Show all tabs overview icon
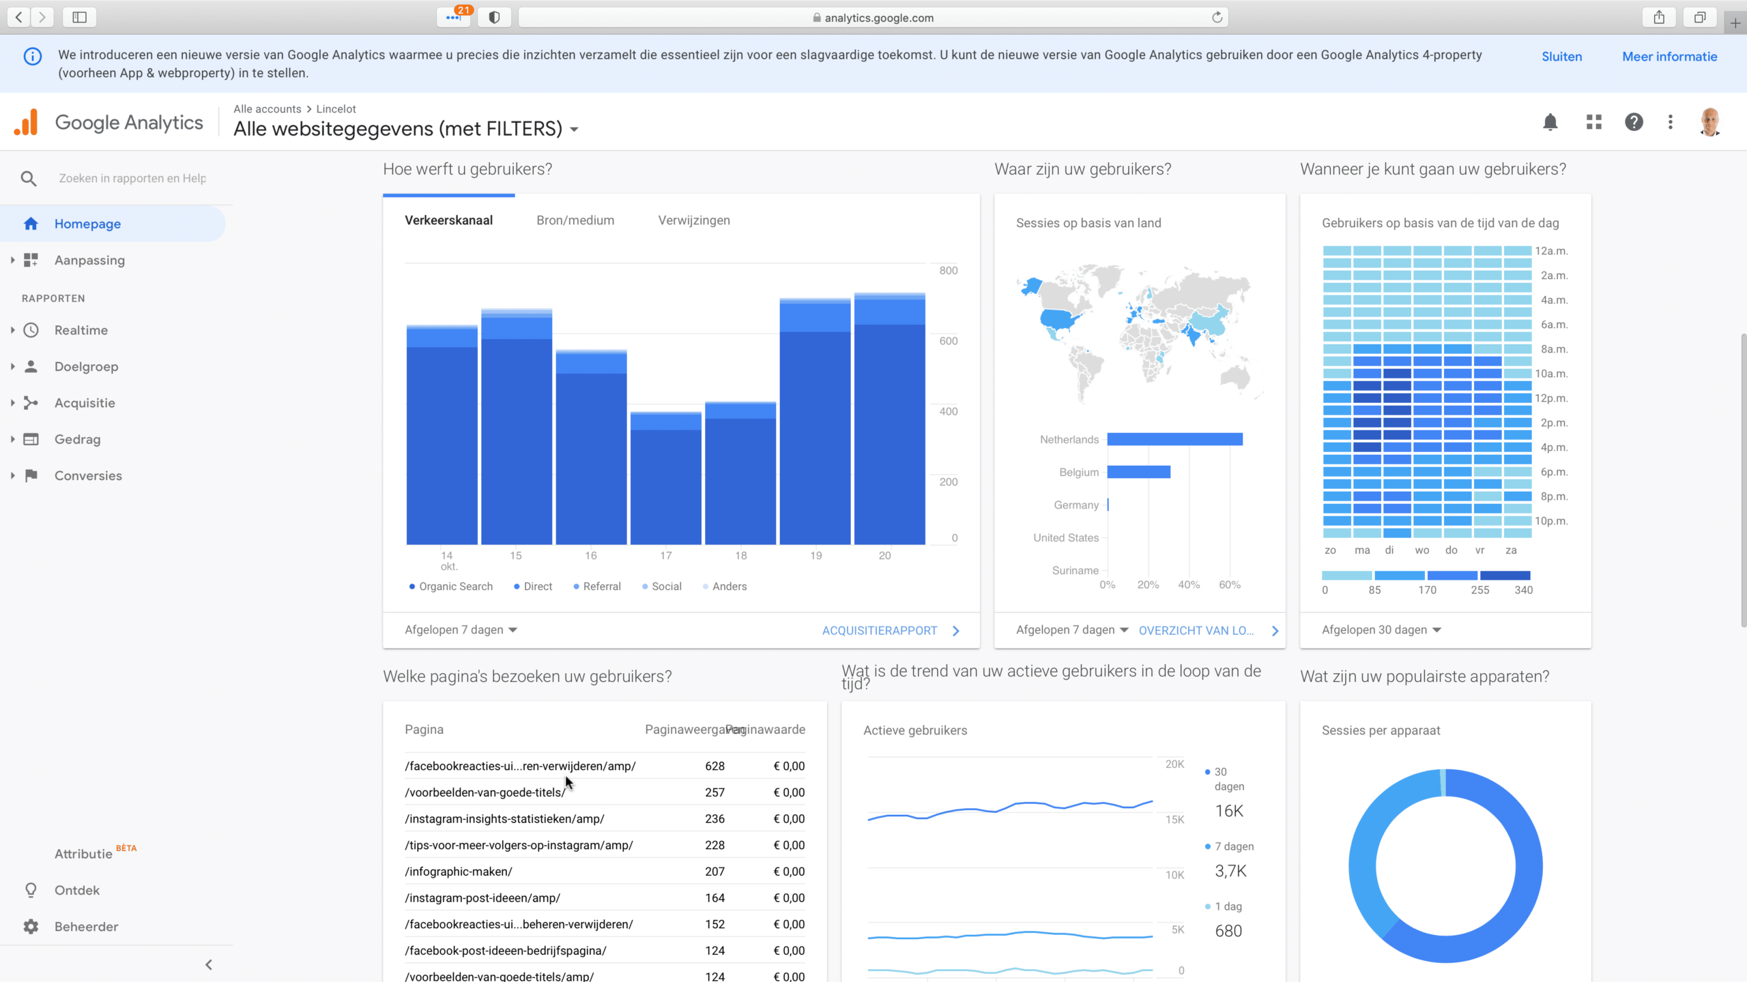This screenshot has width=1747, height=982. pyautogui.click(x=1700, y=17)
